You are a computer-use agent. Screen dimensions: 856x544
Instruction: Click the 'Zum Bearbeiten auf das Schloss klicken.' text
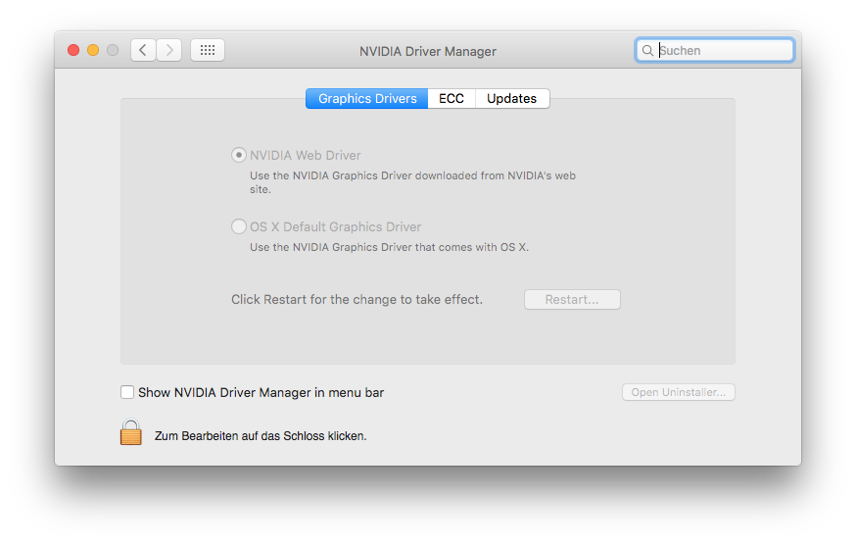261,436
